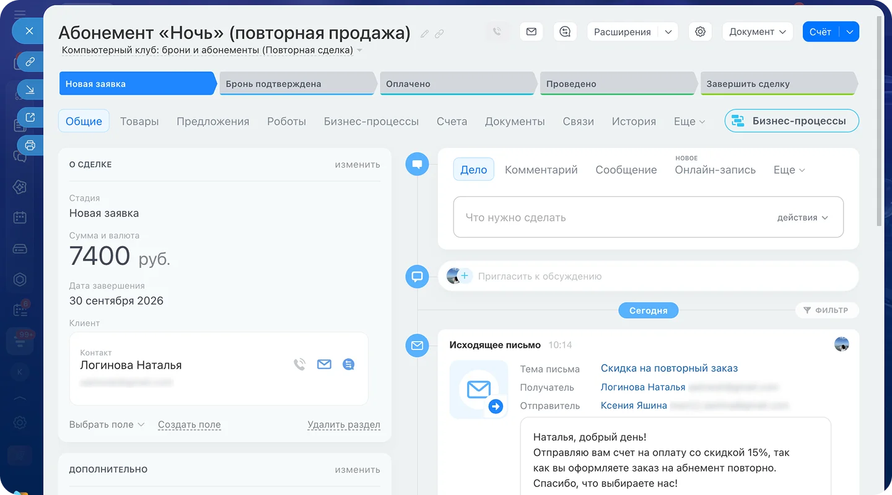The image size is (892, 495).
Task: Open the Документ dropdown
Action: coord(758,32)
